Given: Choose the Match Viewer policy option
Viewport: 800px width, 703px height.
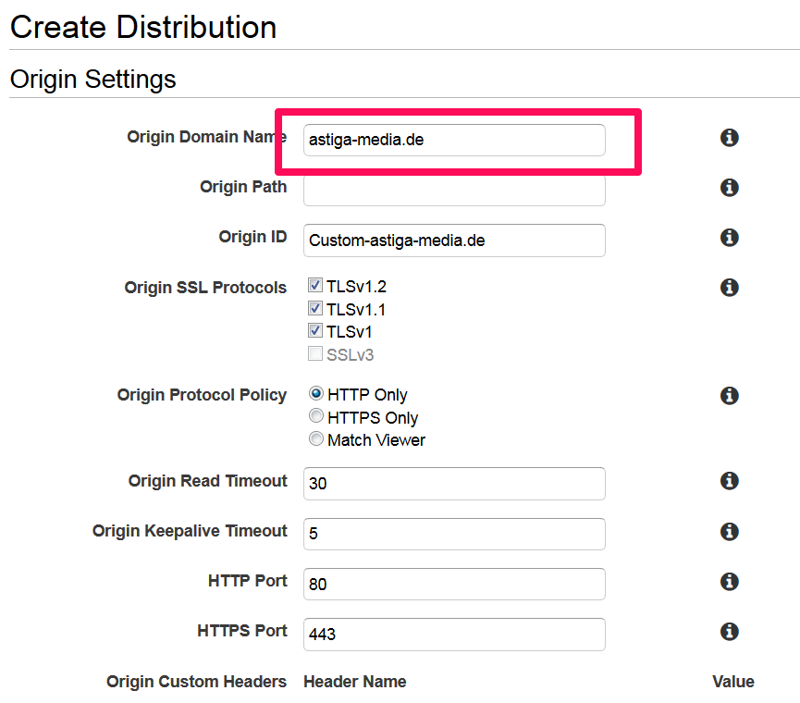Looking at the screenshot, I should point(316,438).
